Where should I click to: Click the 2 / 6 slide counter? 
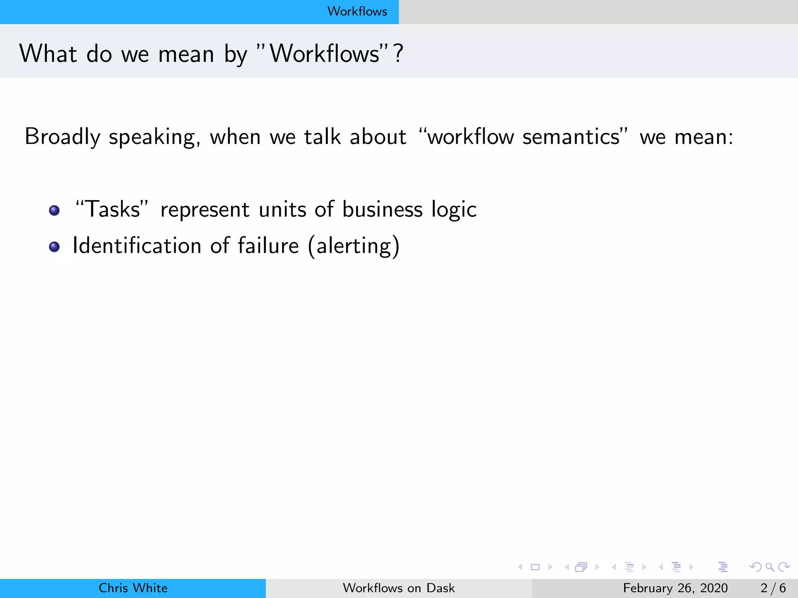(773, 588)
